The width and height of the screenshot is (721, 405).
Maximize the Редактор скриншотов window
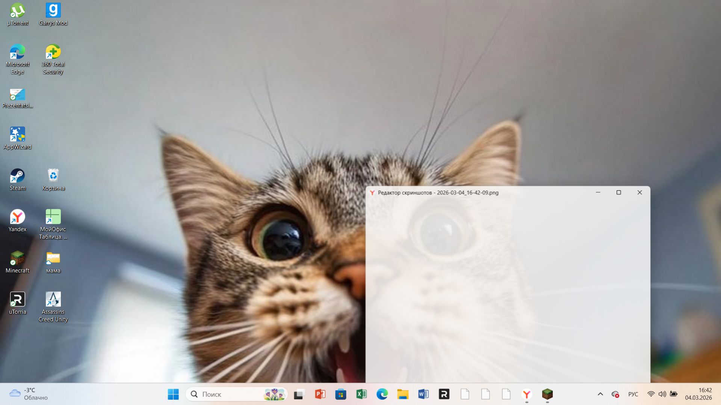pyautogui.click(x=619, y=193)
